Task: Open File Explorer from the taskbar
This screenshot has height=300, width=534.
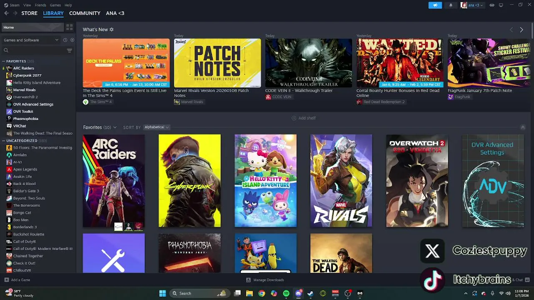Action: [249, 293]
